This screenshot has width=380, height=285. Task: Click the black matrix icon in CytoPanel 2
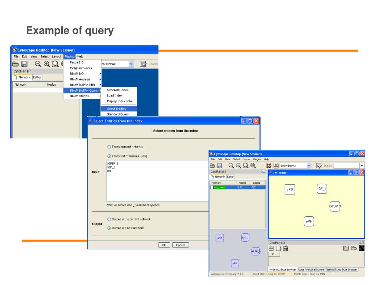(361, 248)
